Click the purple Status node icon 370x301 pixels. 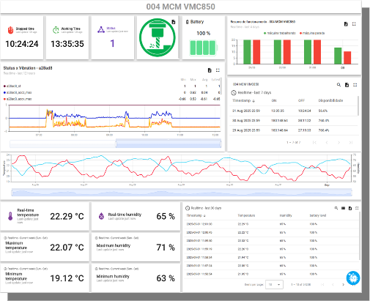click(x=101, y=30)
